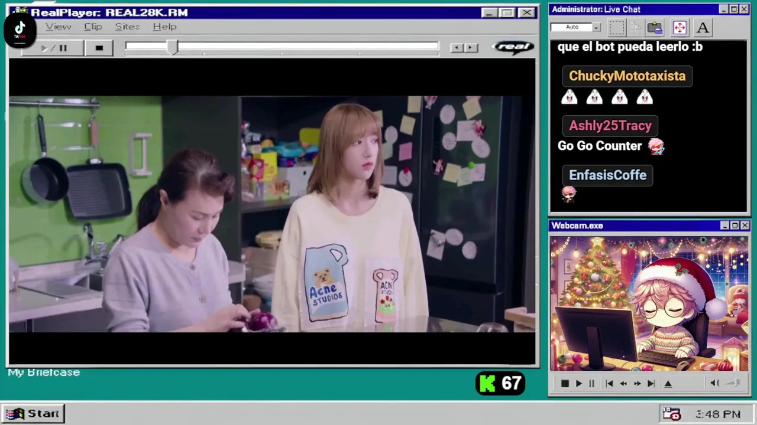Screen dimensions: 757x425
Task: Click the green K counter icon
Action: coord(487,384)
